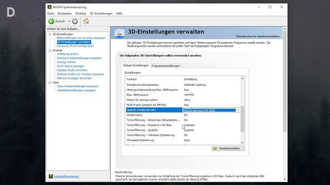Select the Max. Bildfrequenz setting row
Image resolution: width=330 pixels, height=185 pixels.
183,95
